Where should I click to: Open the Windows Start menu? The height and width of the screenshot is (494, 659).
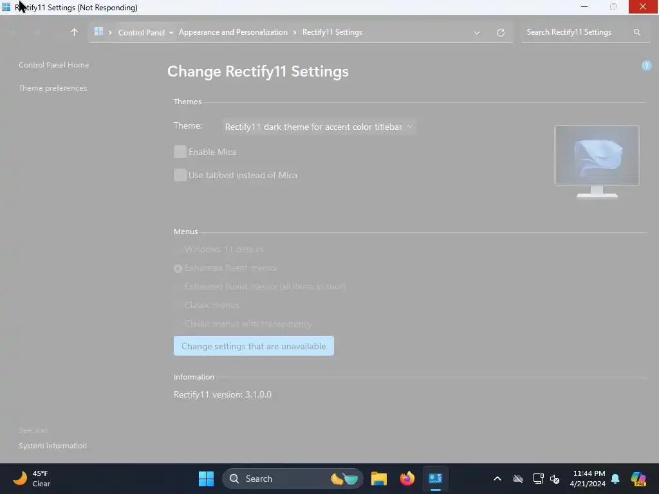pyautogui.click(x=206, y=479)
